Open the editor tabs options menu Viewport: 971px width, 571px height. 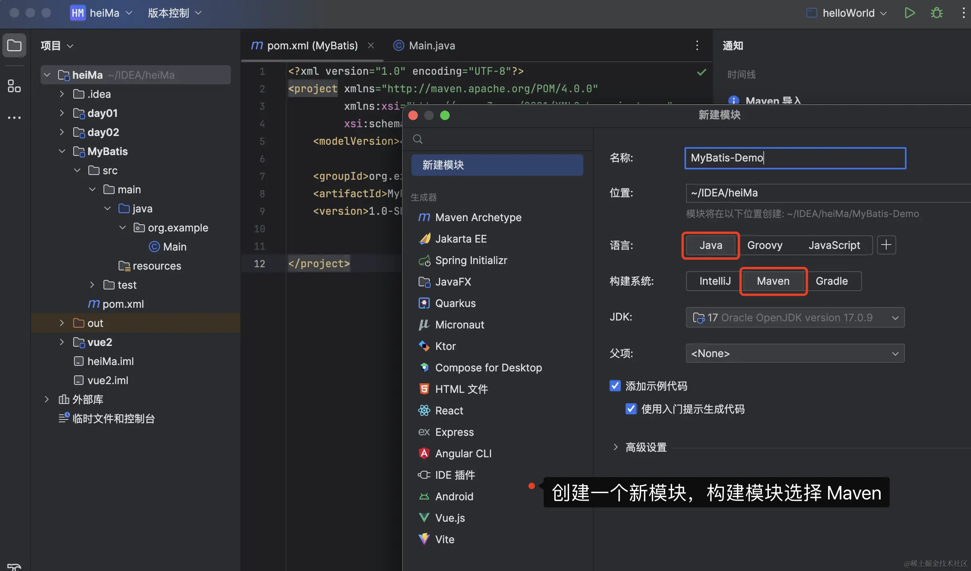(x=697, y=45)
